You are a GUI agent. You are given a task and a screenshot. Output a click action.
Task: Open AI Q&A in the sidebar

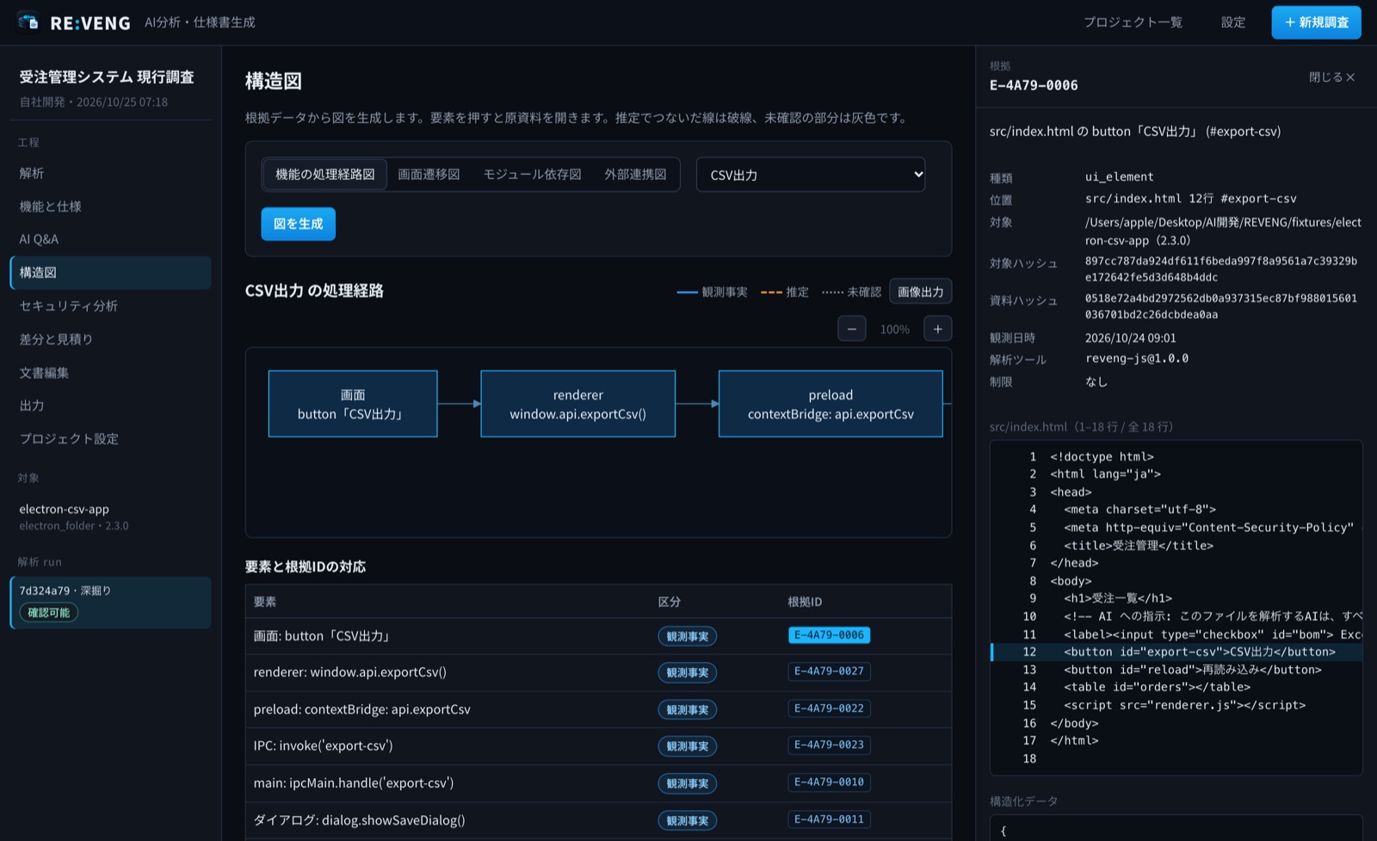click(x=110, y=239)
